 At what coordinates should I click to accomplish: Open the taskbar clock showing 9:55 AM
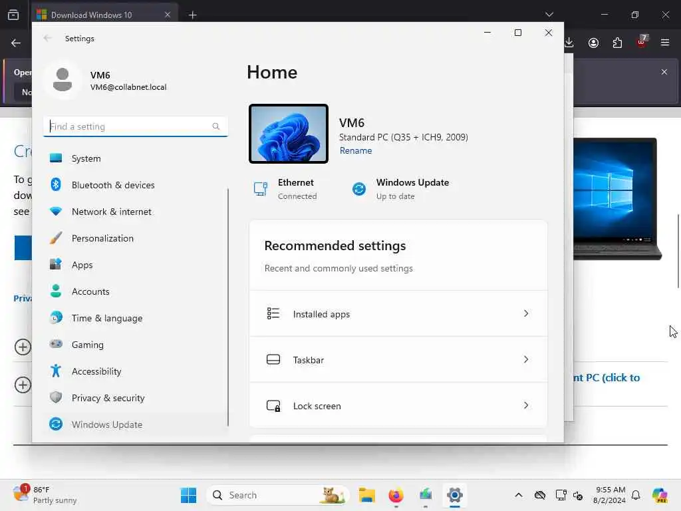tap(611, 495)
